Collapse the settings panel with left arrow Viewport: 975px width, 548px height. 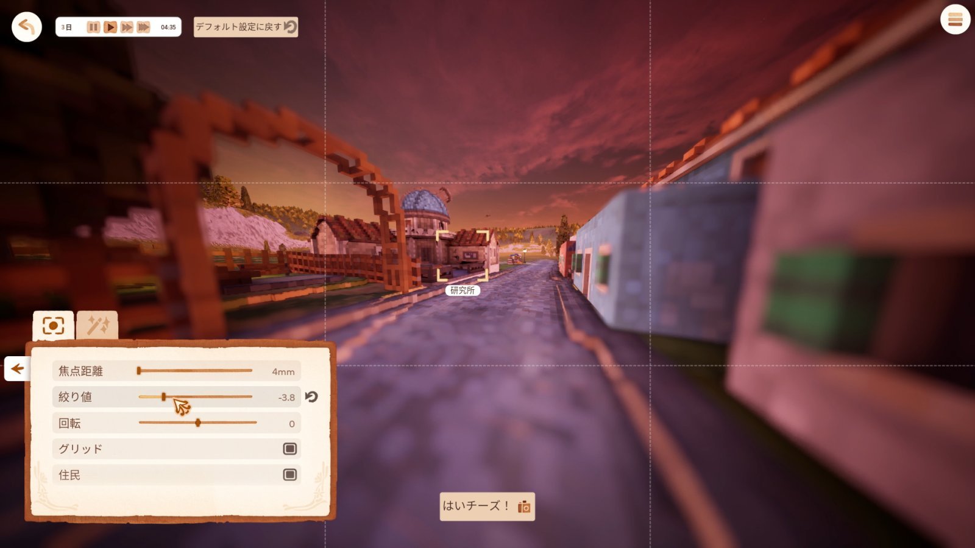[x=17, y=368]
